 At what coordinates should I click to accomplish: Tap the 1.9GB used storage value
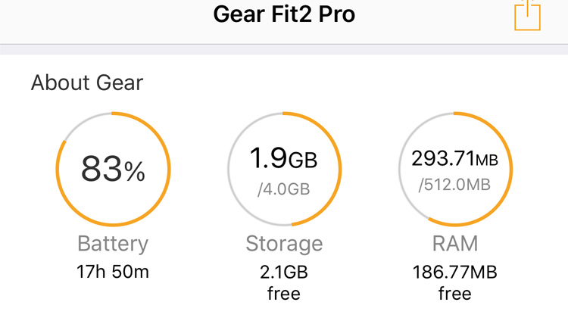pyautogui.click(x=284, y=158)
